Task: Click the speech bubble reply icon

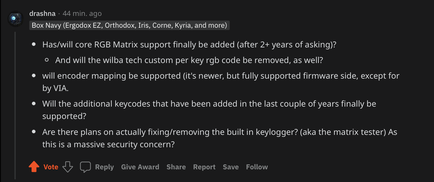Action: pyautogui.click(x=85, y=167)
